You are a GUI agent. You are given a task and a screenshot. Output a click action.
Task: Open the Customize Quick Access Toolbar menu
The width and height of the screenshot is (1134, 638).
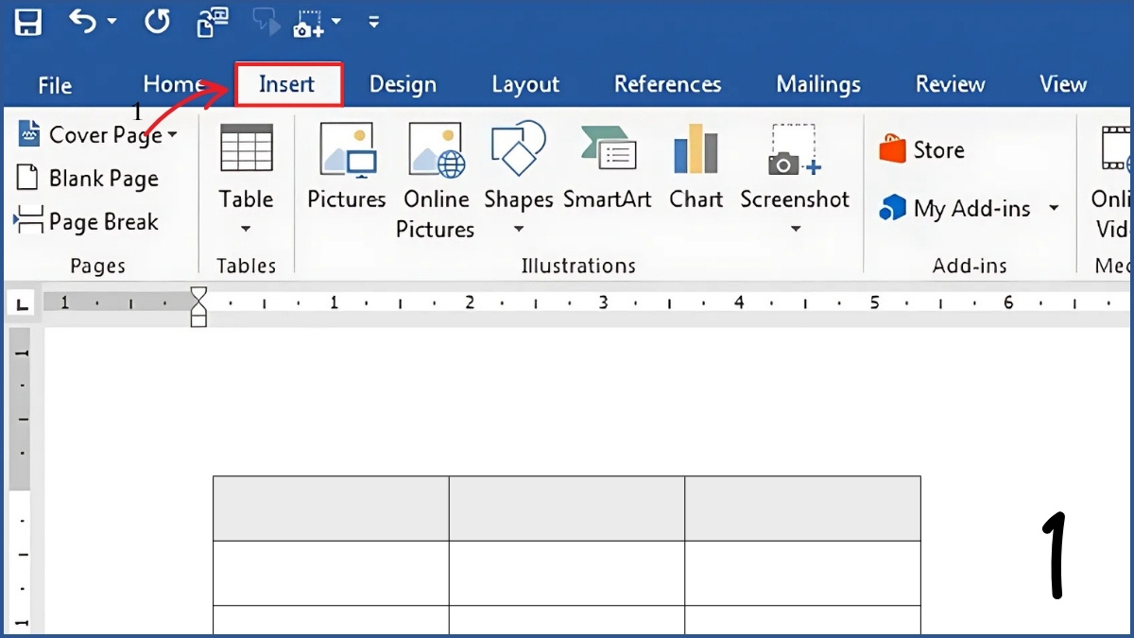(374, 22)
